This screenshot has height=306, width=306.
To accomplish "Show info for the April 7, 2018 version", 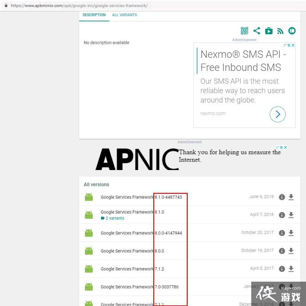I will tap(282, 215).
